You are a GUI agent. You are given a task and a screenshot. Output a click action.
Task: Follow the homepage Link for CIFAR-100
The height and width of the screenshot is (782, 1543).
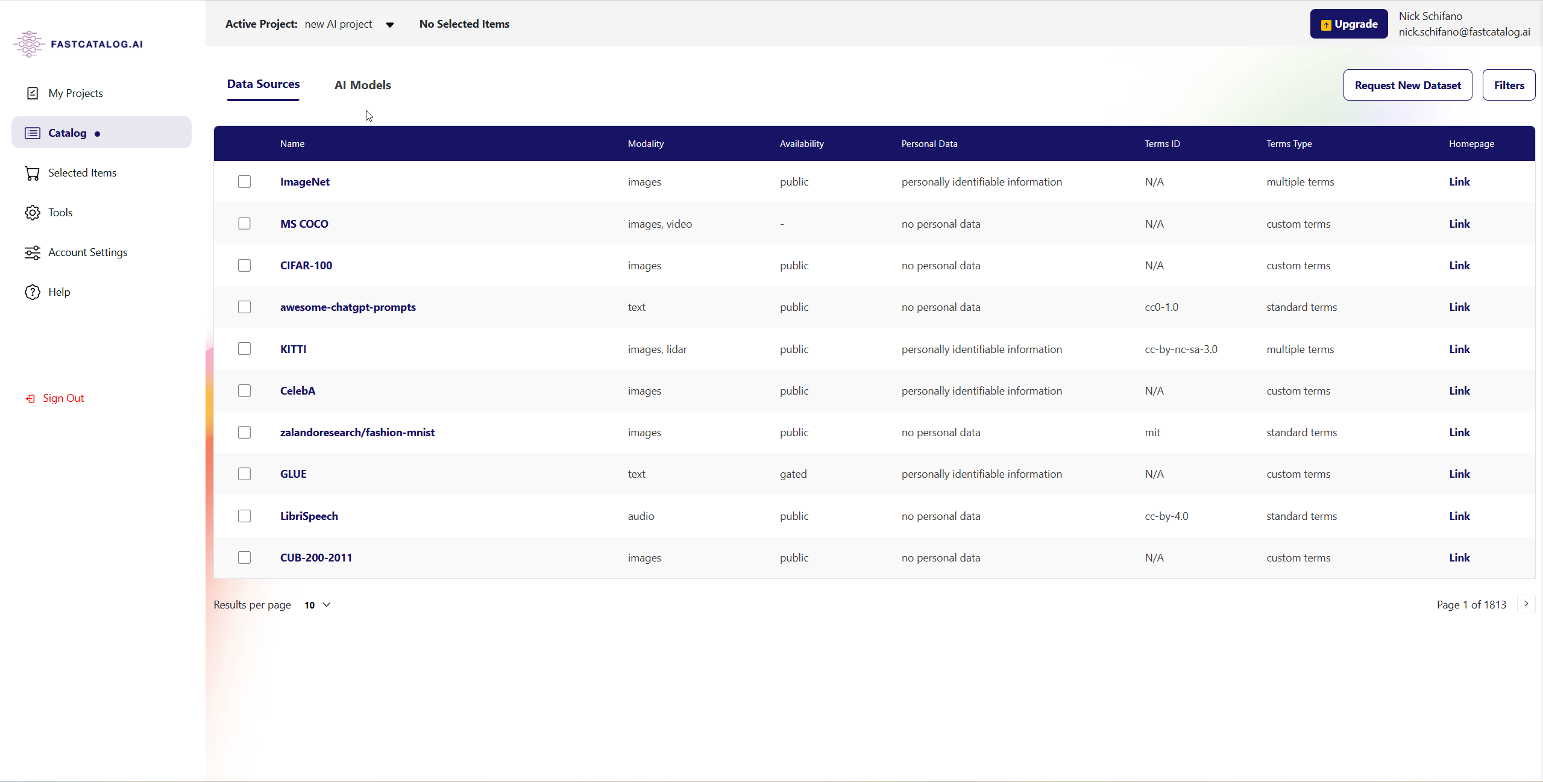pyautogui.click(x=1459, y=265)
